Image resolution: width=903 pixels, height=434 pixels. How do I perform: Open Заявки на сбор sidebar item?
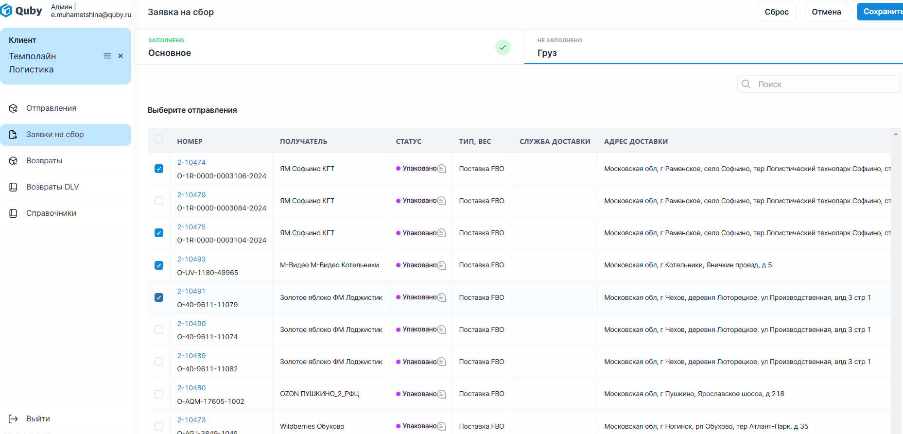66,135
